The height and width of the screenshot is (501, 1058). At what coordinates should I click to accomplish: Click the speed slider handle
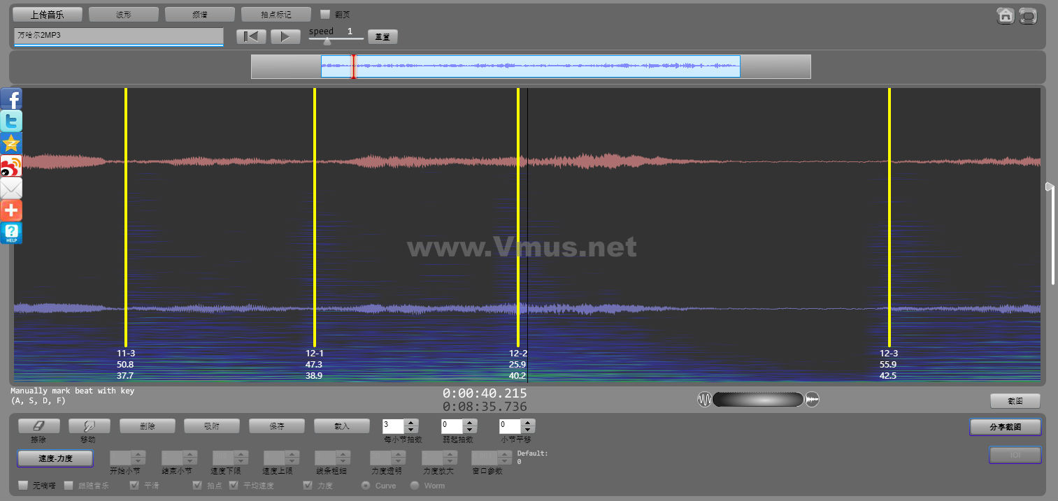(x=327, y=41)
